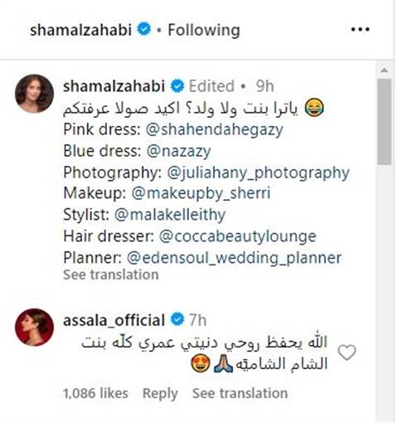This screenshot has height=423, width=398.
Task: Open shamalzahabi username in post header
Action: tap(80, 30)
